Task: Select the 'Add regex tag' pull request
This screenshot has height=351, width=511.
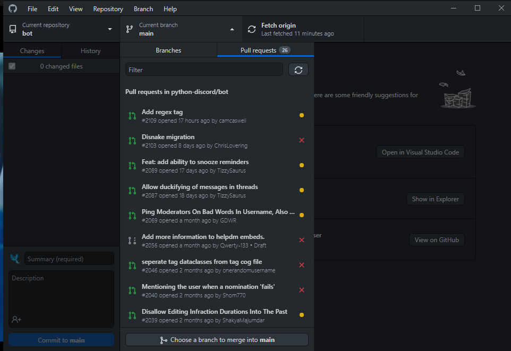Action: click(217, 116)
